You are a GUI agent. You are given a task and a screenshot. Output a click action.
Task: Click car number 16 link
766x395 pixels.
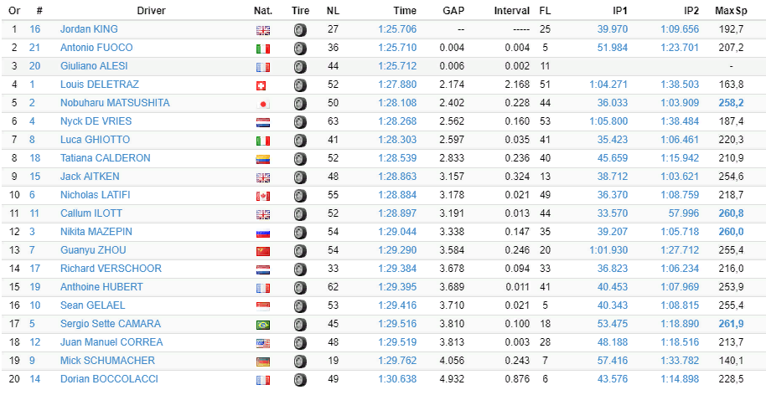(x=34, y=28)
